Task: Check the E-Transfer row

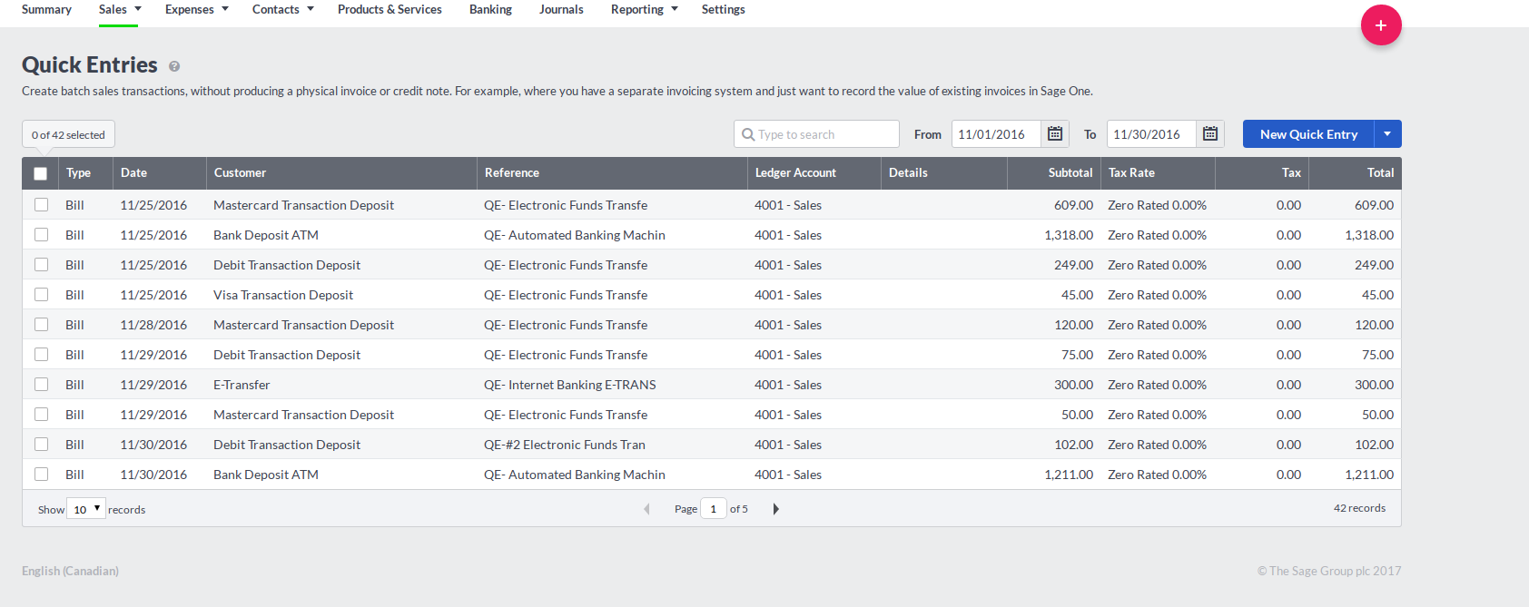Action: 41,385
